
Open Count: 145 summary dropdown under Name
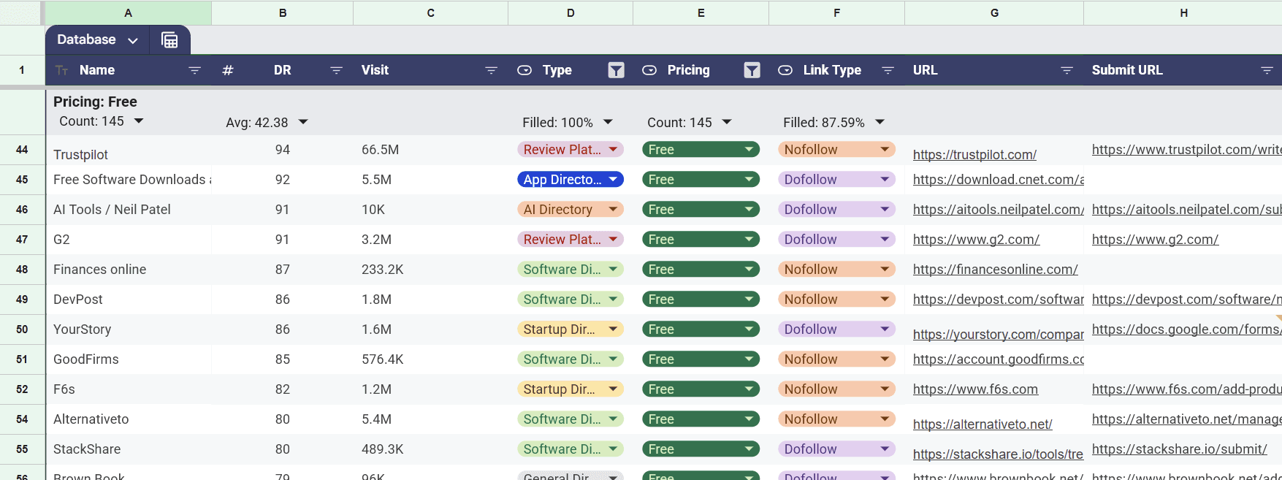tap(139, 121)
